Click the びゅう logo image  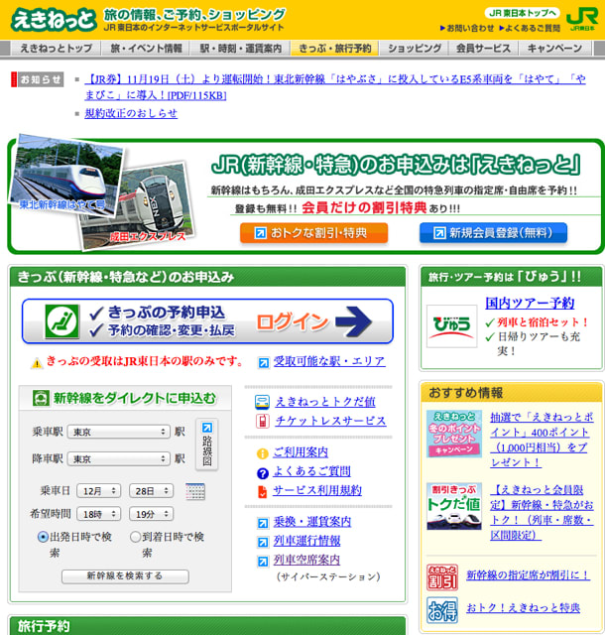(x=451, y=326)
